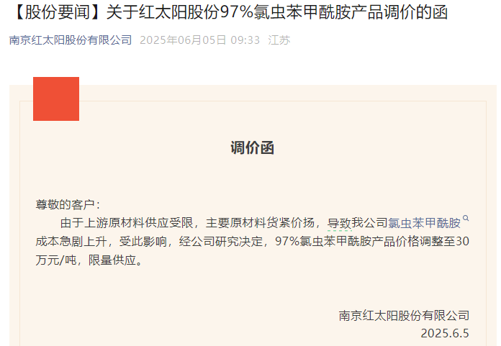Click the phrase 由于上游原材料供应受限
The width and height of the screenshot is (501, 346).
click(x=127, y=223)
